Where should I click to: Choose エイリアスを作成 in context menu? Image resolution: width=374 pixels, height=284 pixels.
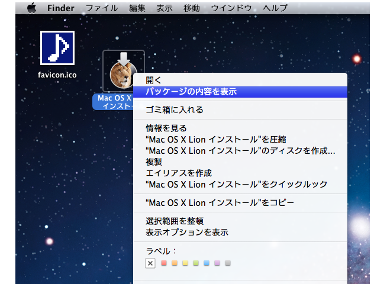coord(240,173)
